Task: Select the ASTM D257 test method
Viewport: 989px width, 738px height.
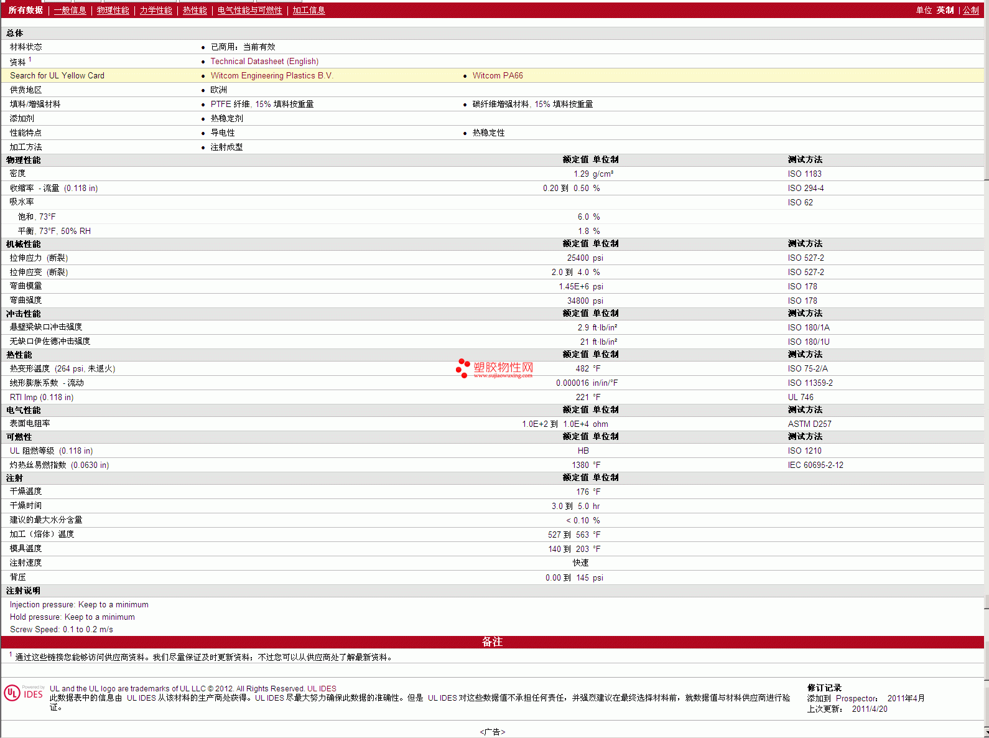Action: point(809,424)
